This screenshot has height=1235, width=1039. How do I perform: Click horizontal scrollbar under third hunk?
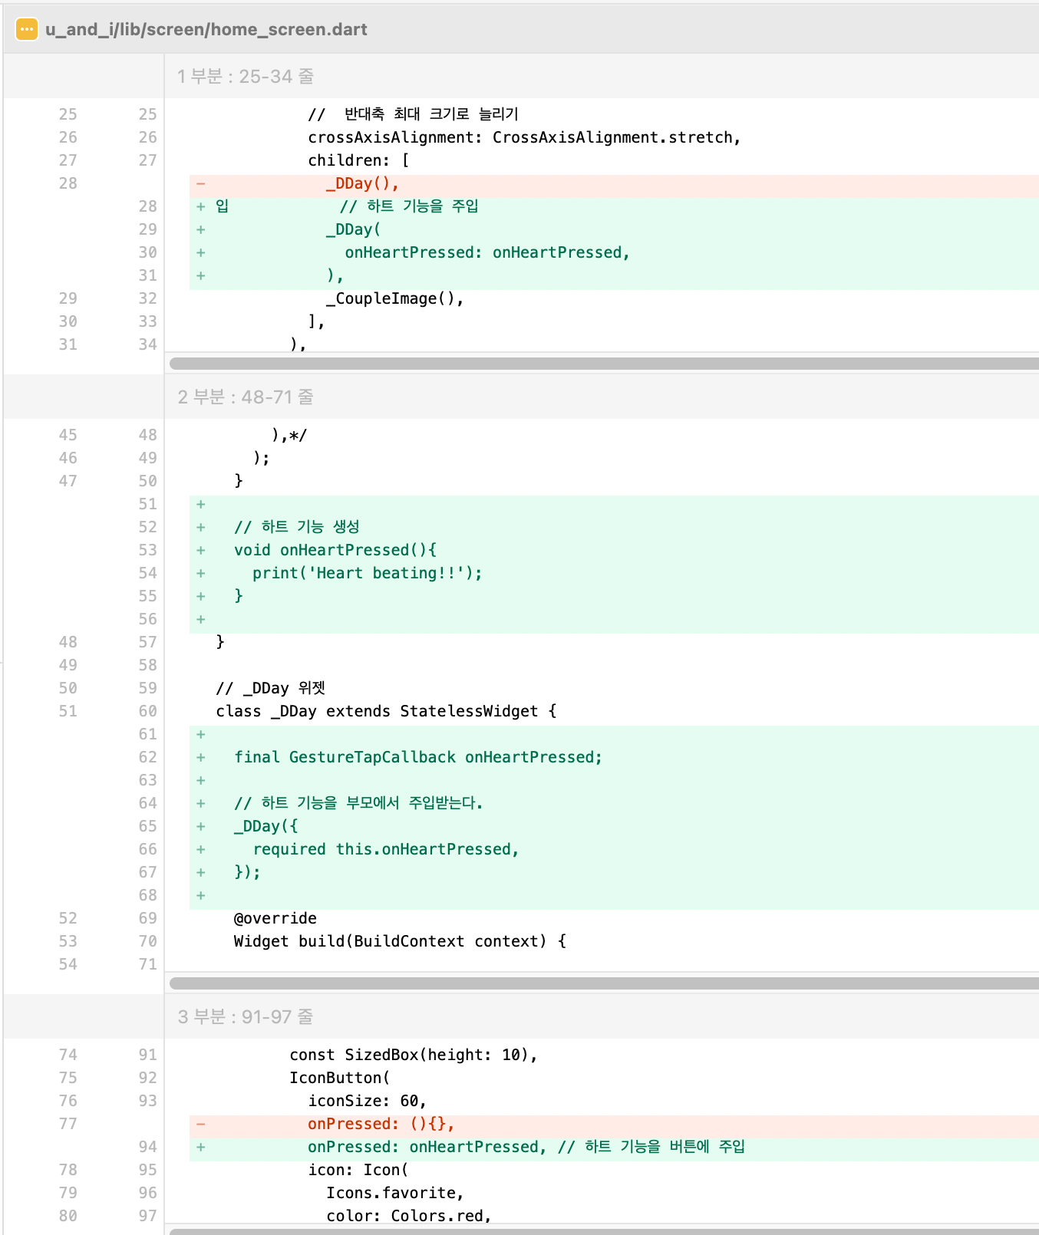tap(604, 1231)
